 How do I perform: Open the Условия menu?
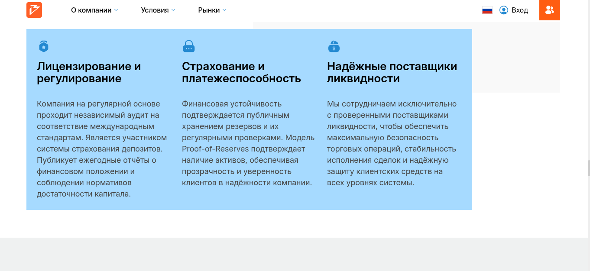(x=158, y=10)
